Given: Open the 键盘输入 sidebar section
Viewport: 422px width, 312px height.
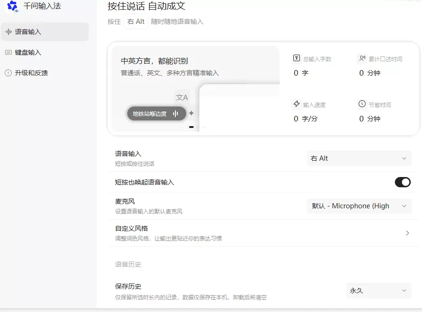Looking at the screenshot, I should 45,52.
